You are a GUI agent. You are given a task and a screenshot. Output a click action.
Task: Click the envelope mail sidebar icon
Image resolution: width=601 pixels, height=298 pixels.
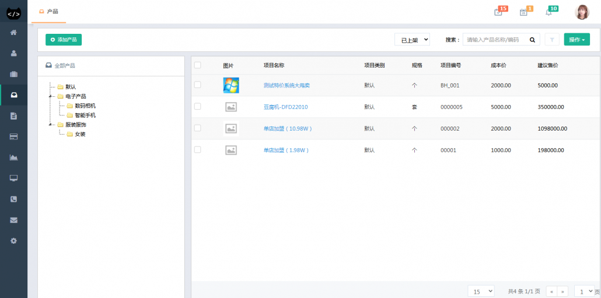pyautogui.click(x=13, y=220)
